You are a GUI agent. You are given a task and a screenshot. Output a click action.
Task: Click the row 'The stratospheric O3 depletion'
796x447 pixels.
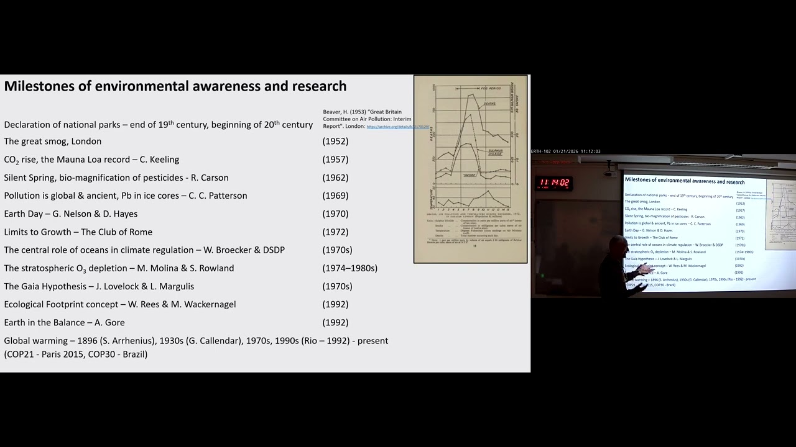(119, 268)
